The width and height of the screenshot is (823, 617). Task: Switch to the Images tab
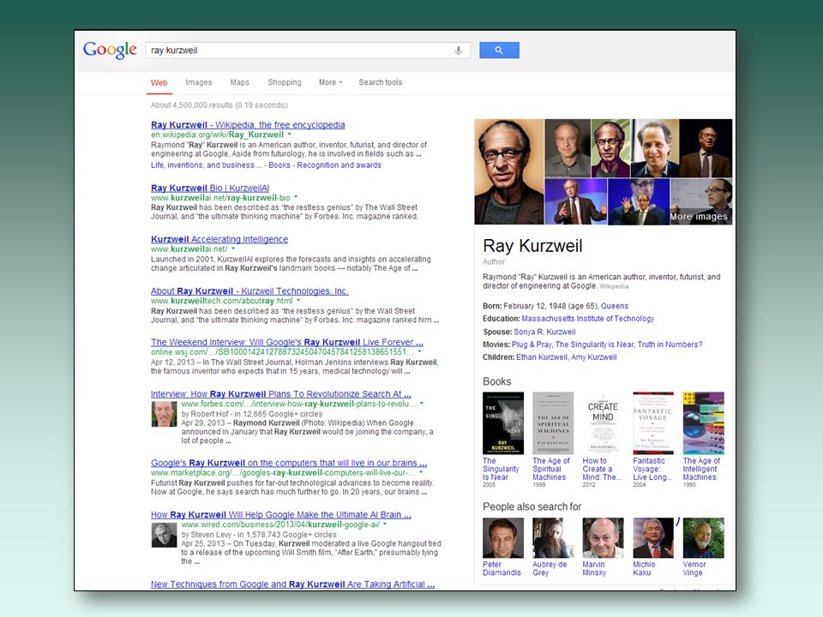198,82
